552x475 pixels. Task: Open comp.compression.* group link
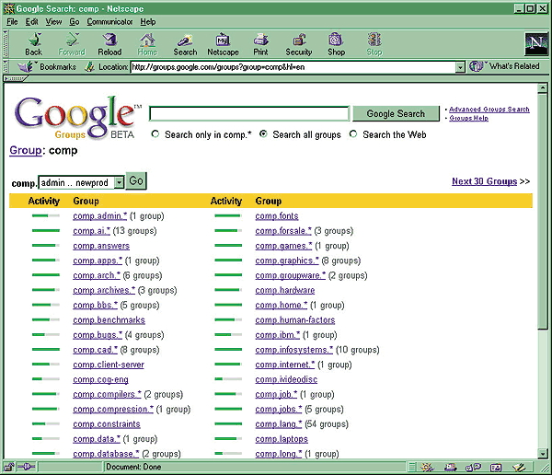pyautogui.click(x=113, y=409)
